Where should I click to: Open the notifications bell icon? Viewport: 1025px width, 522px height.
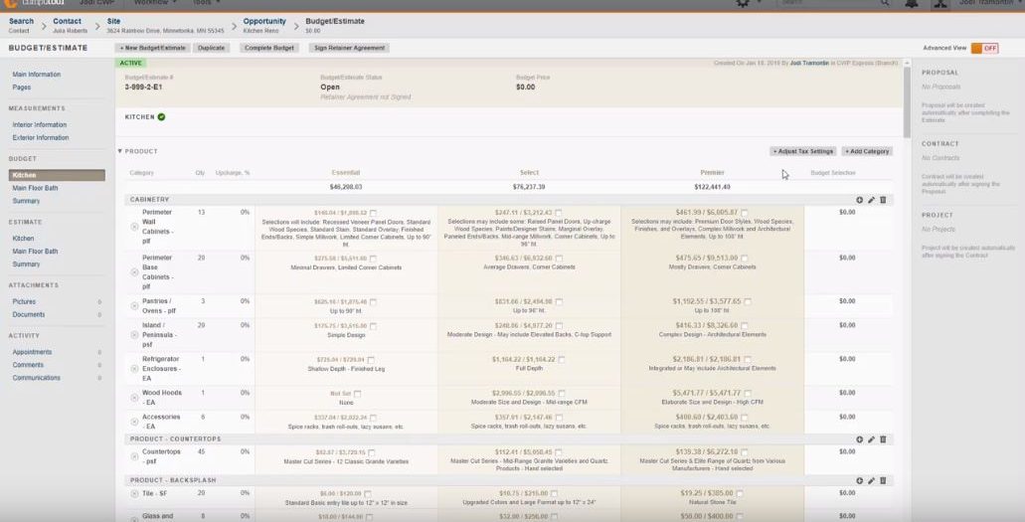coord(912,4)
